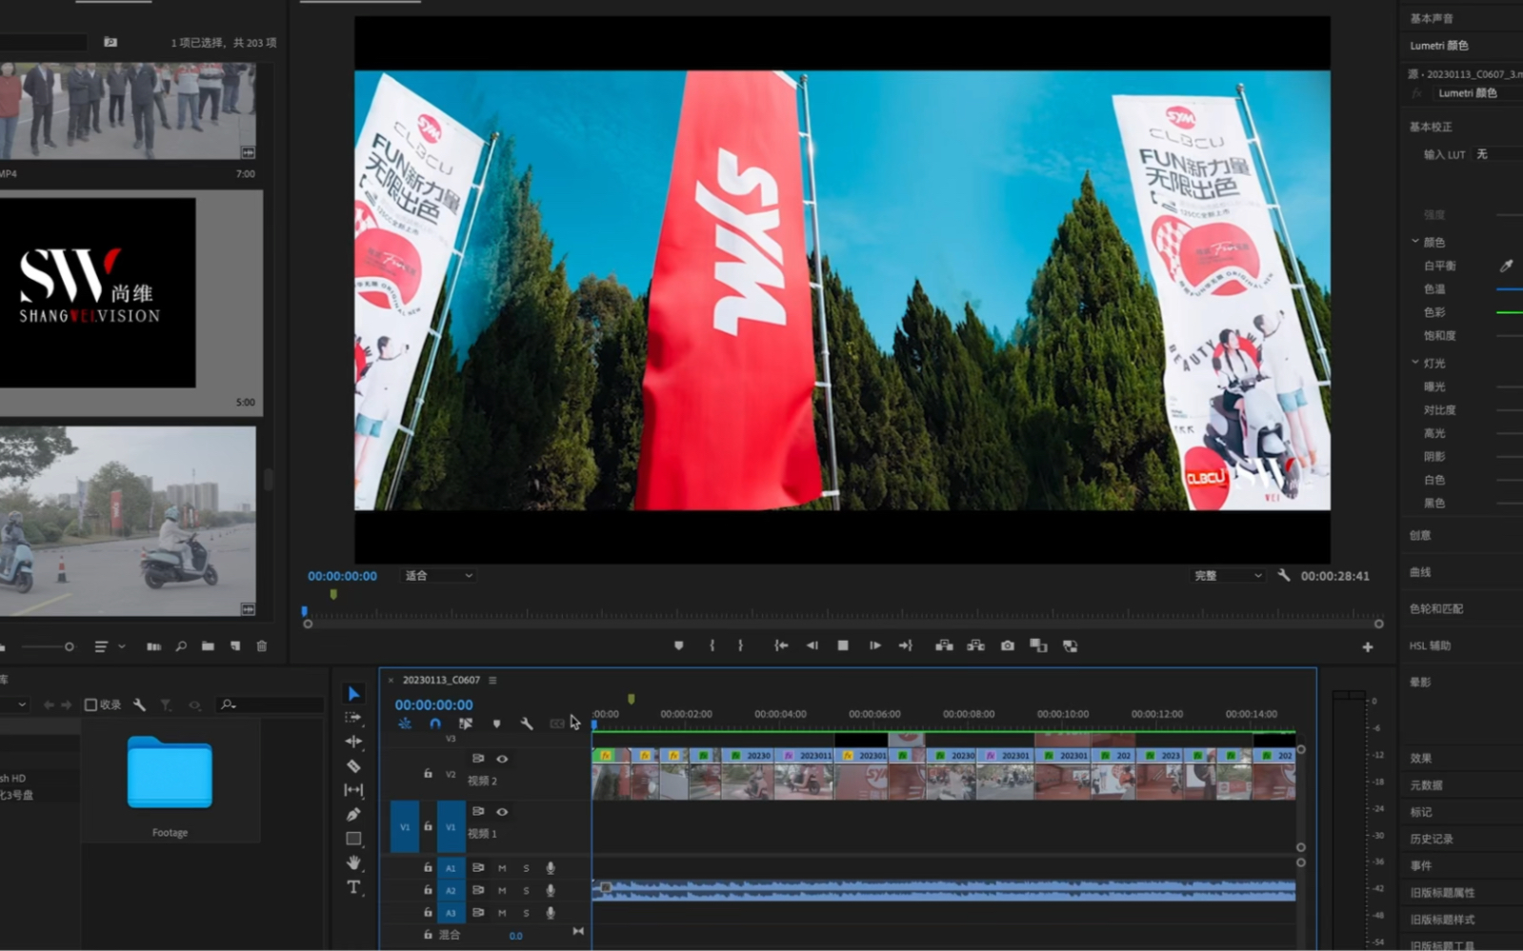Open the 效果 panel

(1420, 758)
